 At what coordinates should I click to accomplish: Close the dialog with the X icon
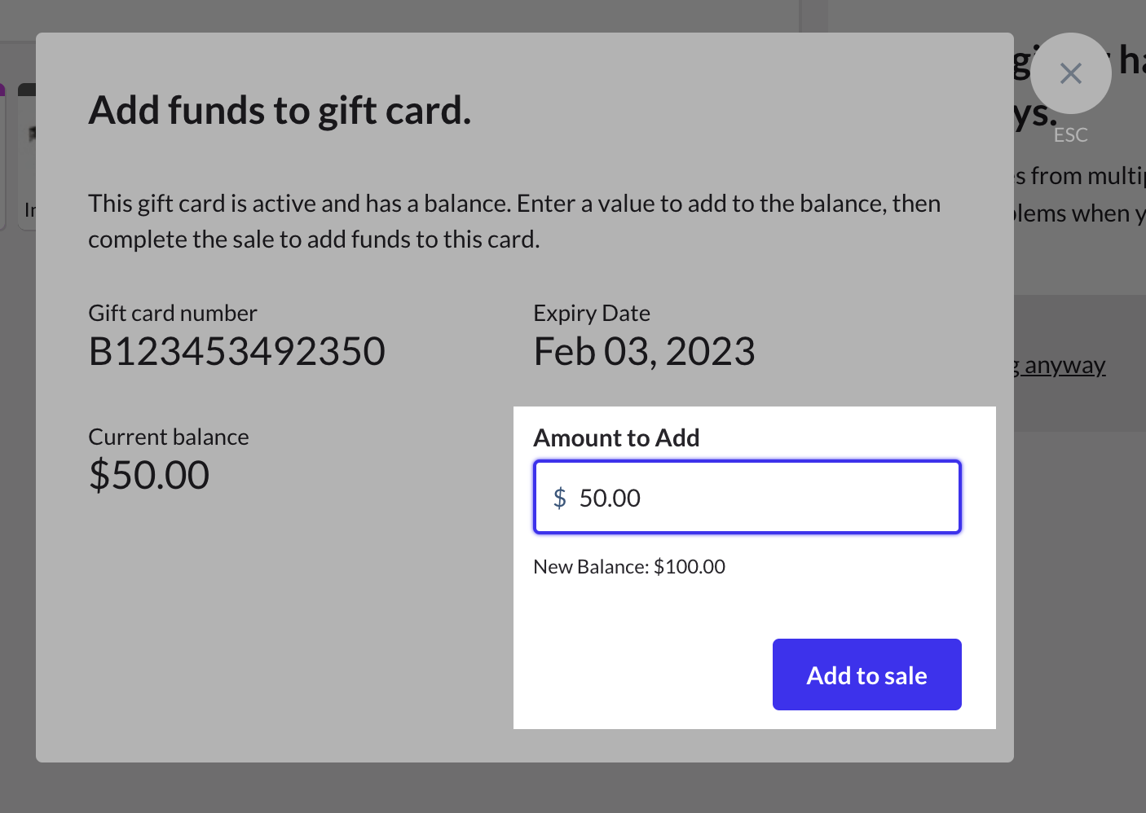tap(1070, 73)
